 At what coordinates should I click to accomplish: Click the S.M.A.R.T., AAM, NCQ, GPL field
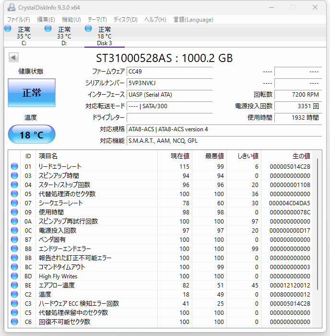pyautogui.click(x=224, y=141)
